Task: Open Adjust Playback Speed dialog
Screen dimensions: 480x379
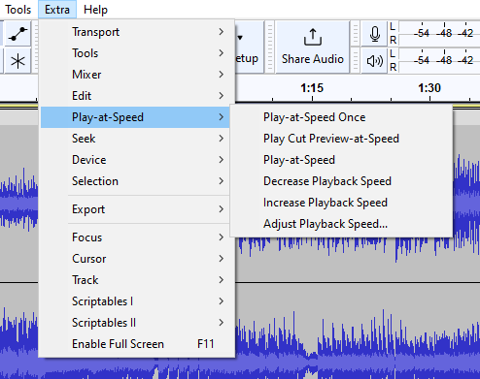Action: click(341, 224)
